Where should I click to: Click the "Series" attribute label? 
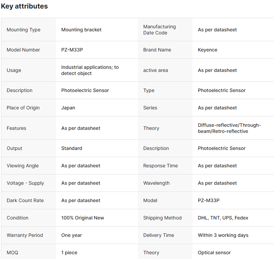coord(150,108)
